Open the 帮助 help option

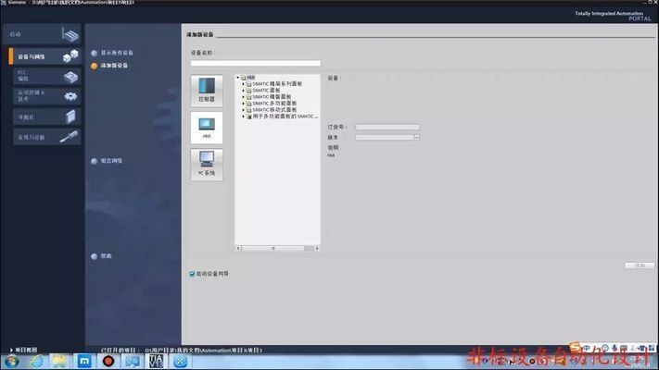(101, 256)
